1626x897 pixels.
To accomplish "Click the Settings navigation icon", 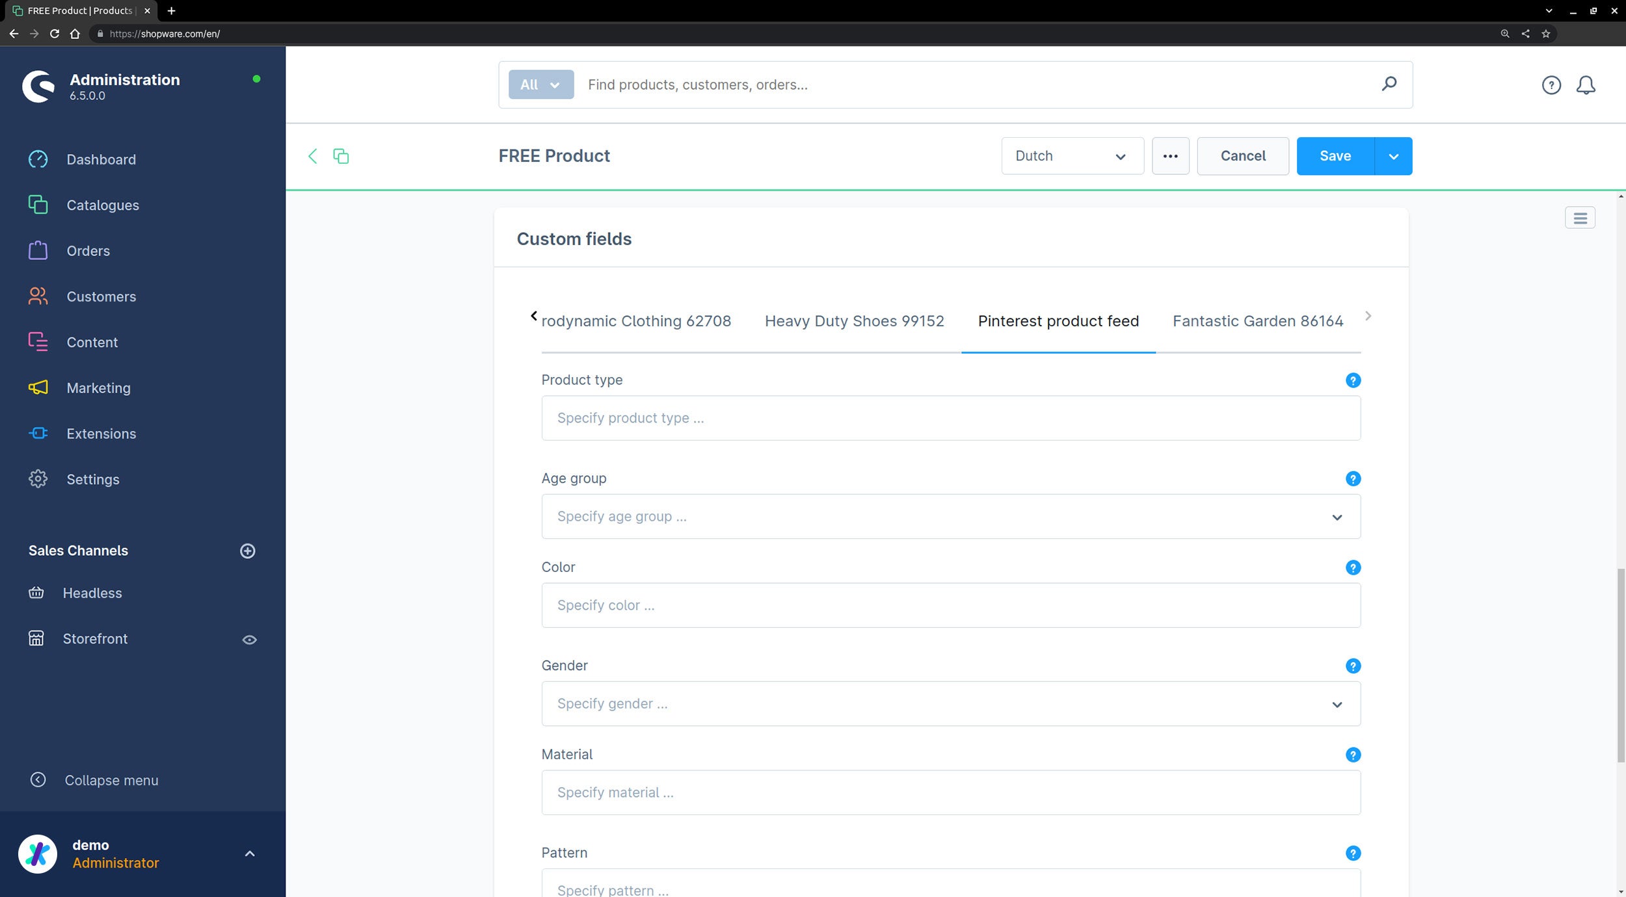I will coord(38,478).
